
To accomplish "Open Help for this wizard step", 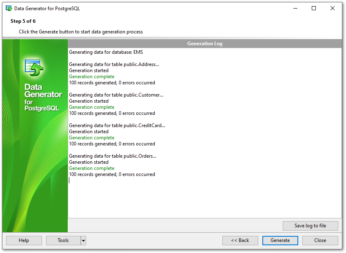I will point(24,240).
